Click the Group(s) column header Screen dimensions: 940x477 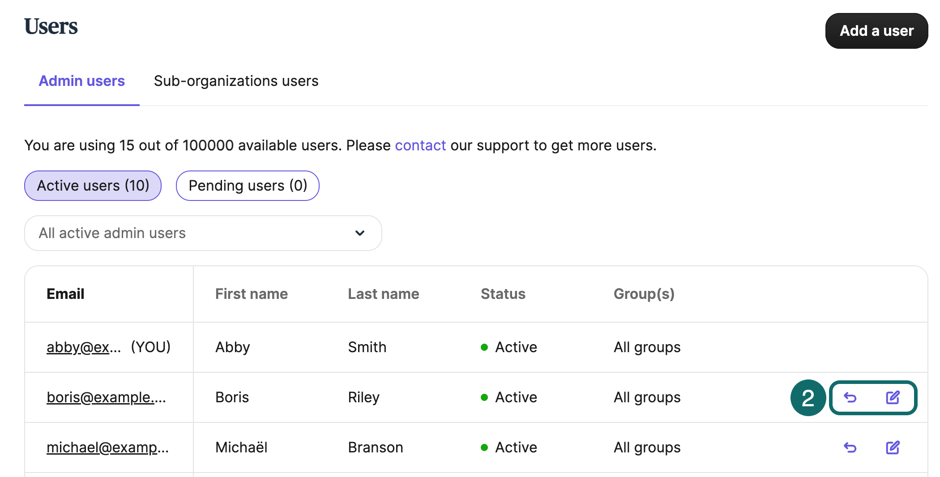tap(644, 294)
